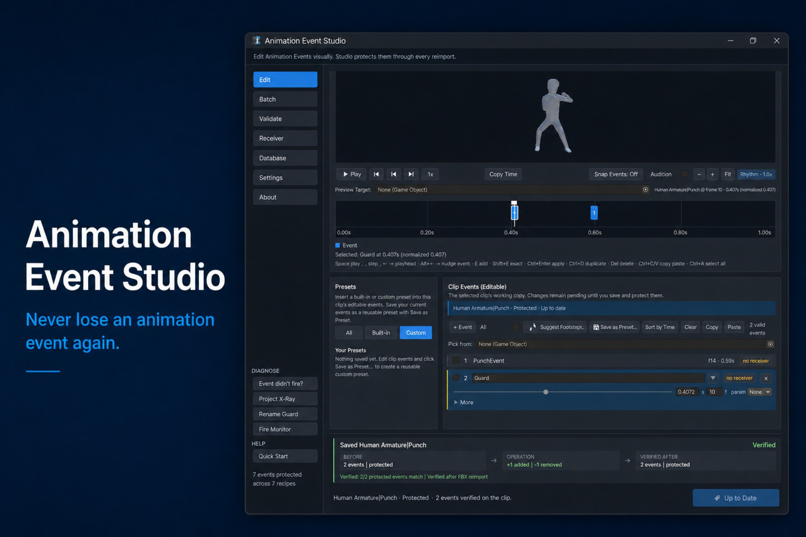This screenshot has width=806, height=537.
Task: Click the Guard event time slider handle
Action: pyautogui.click(x=546, y=392)
